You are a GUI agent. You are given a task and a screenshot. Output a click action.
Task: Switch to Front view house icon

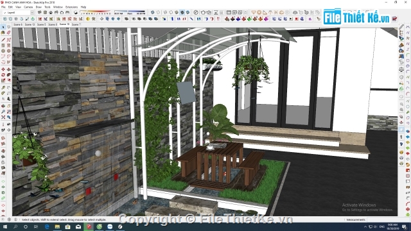[51, 12]
